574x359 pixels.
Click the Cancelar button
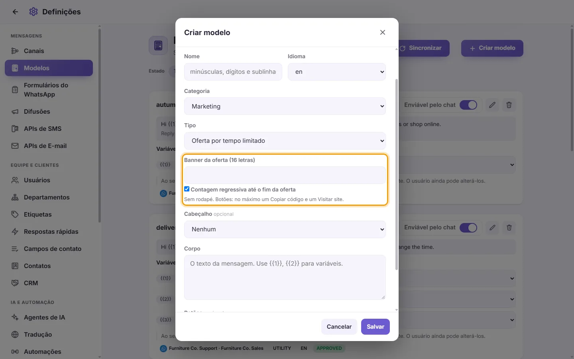pyautogui.click(x=339, y=327)
